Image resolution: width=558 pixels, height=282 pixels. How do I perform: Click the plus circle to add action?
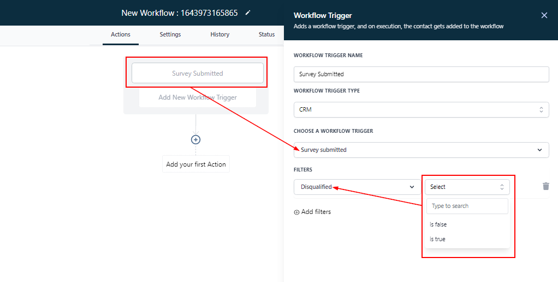[x=195, y=139]
